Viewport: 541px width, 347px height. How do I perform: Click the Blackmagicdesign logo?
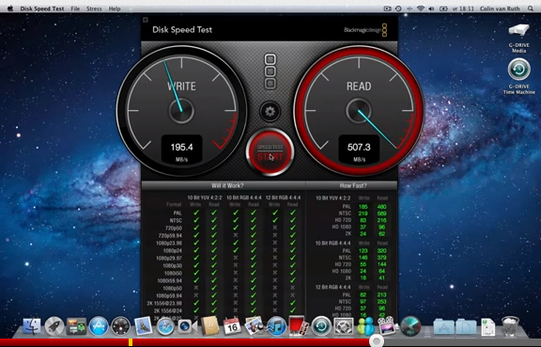pyautogui.click(x=365, y=30)
